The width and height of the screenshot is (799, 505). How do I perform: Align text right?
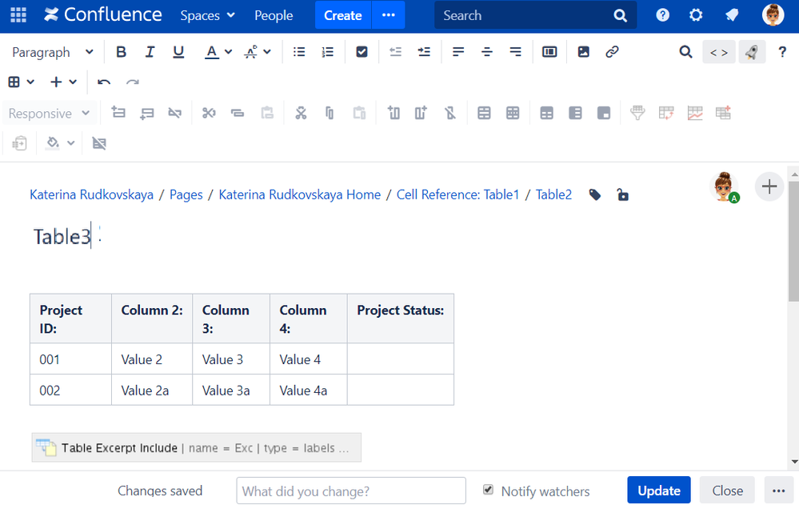tap(515, 52)
